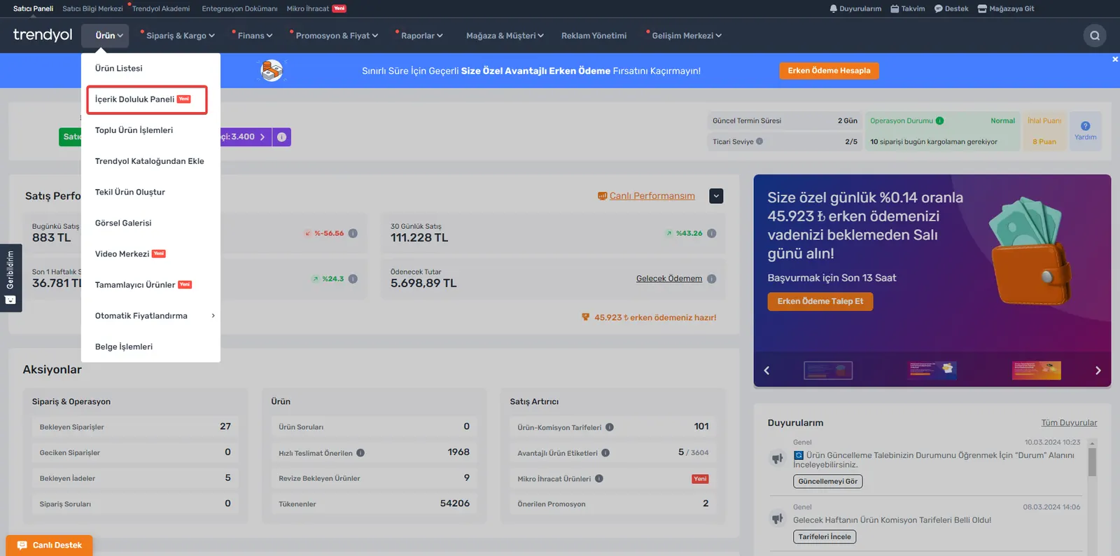
Task: Open Gelişim Merkezi dropdown
Action: point(686,36)
